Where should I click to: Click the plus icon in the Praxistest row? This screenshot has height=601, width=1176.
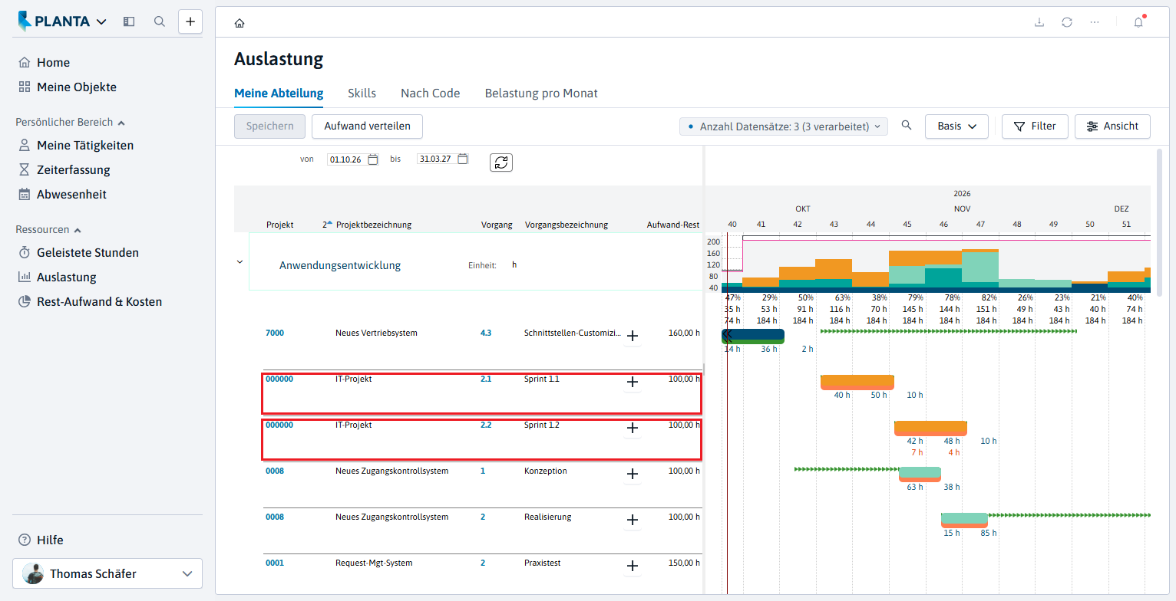(x=633, y=566)
